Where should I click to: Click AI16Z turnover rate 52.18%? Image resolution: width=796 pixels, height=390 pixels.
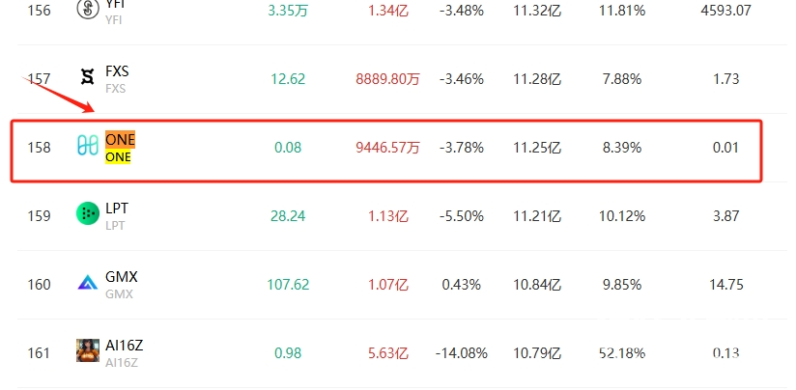(x=622, y=353)
